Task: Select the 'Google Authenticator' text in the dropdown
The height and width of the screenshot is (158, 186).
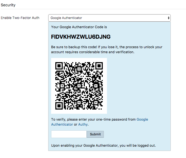Action: 66,18
